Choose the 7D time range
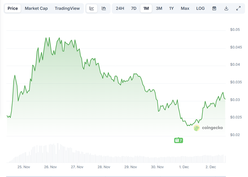248x177 pixels. [134, 8]
